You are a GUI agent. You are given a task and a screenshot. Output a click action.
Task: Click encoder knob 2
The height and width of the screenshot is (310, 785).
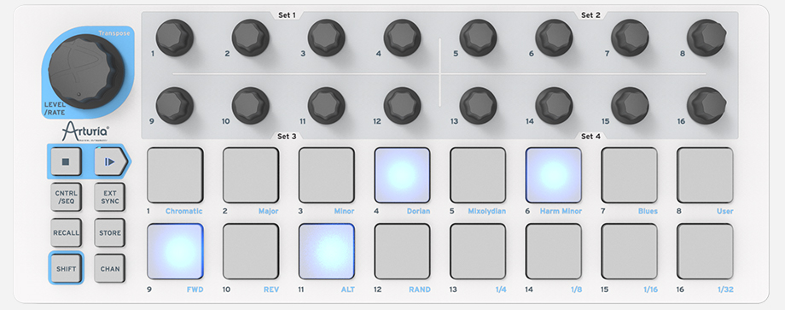point(250,38)
